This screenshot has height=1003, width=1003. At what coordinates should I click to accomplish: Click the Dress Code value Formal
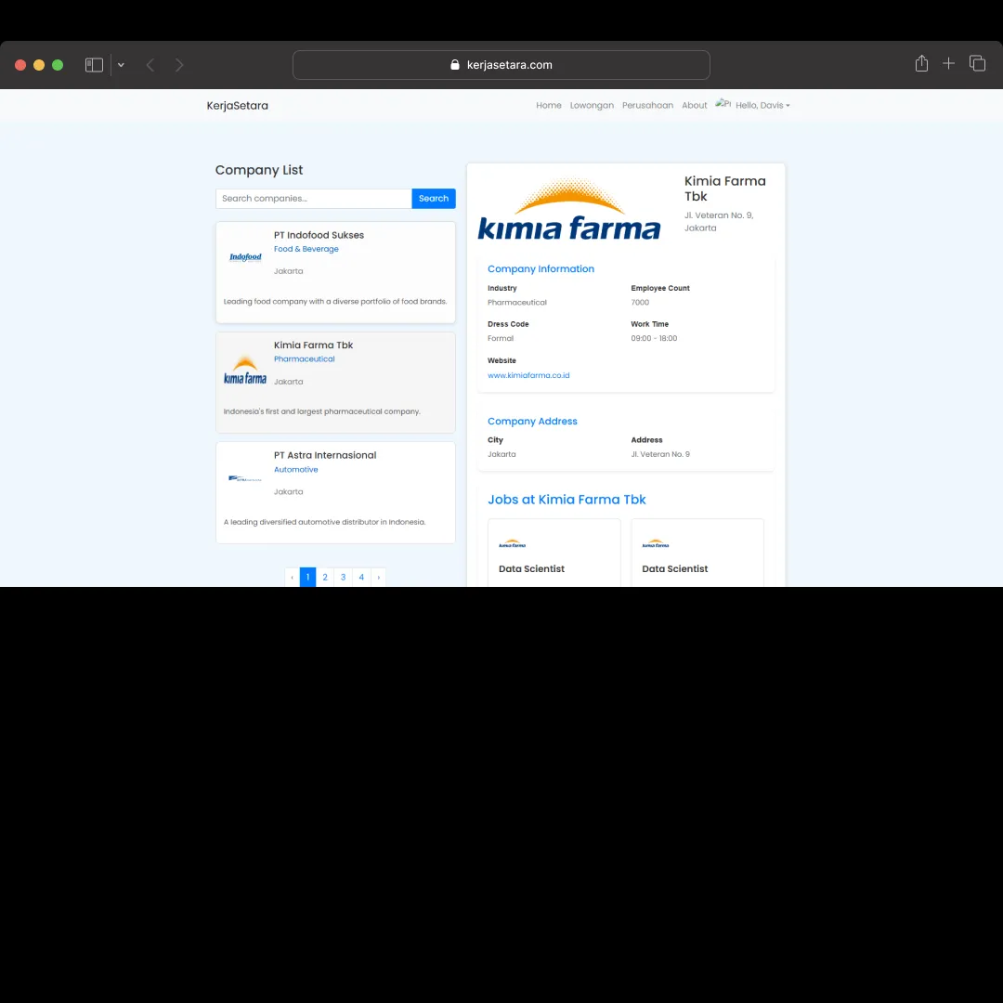501,338
